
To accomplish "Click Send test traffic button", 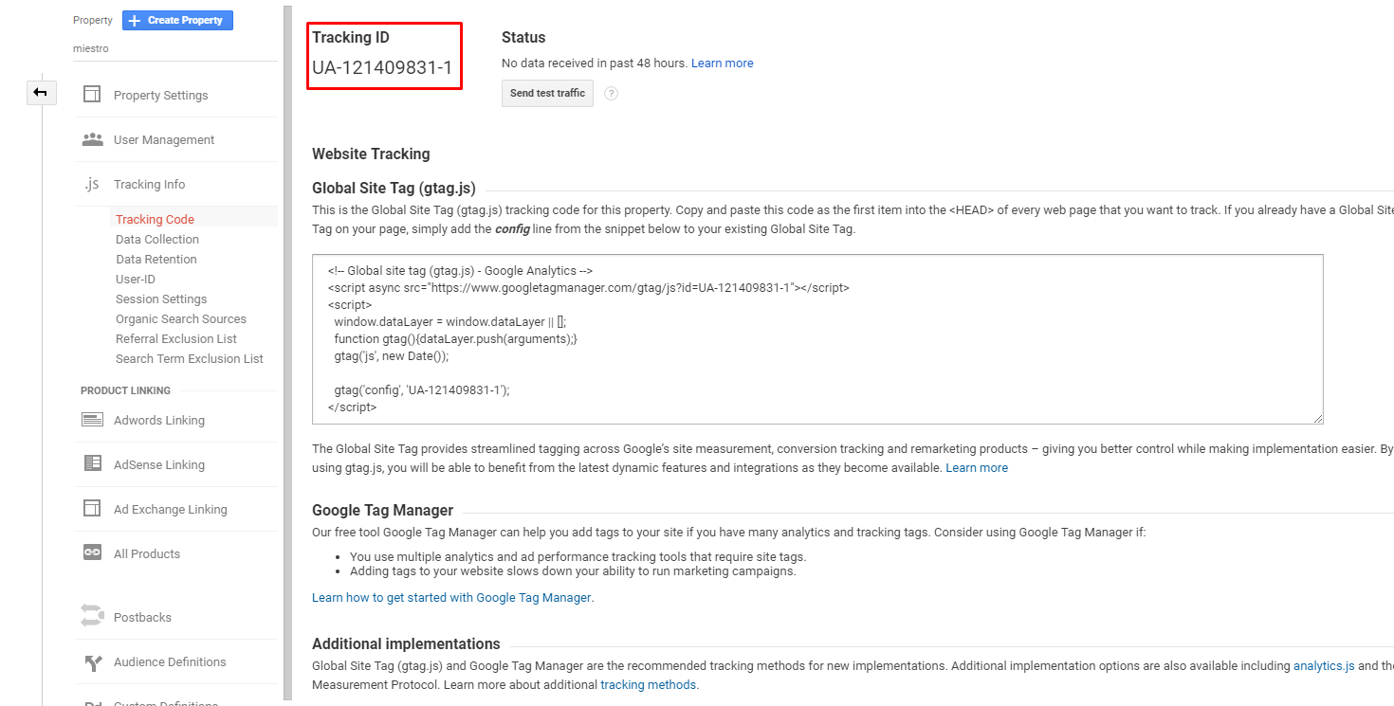I will 547,93.
